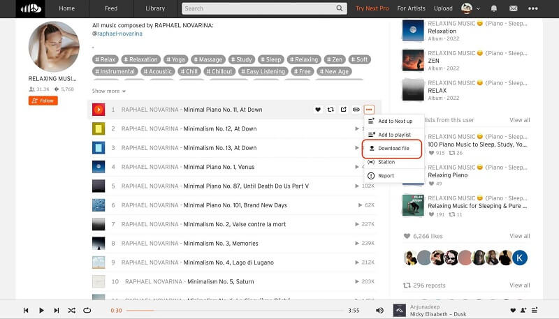Toggle the volume mute icon
The width and height of the screenshot is (559, 319).
coord(380,311)
